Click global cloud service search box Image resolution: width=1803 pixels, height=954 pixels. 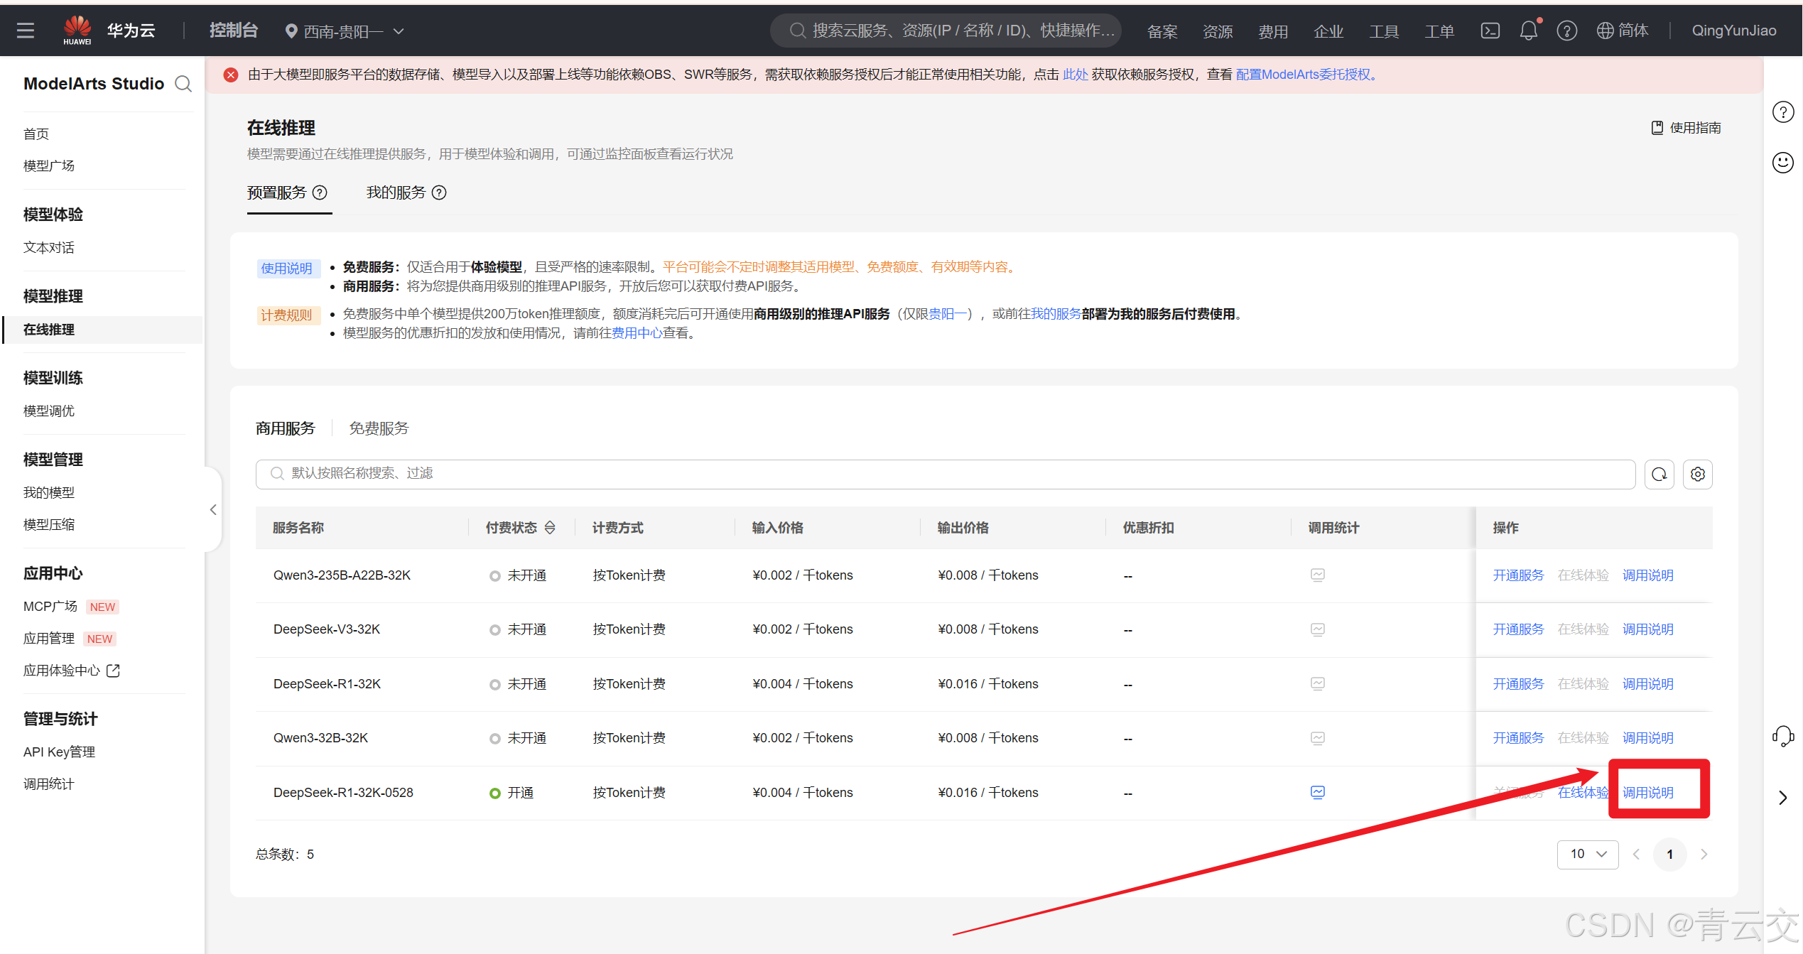[946, 31]
